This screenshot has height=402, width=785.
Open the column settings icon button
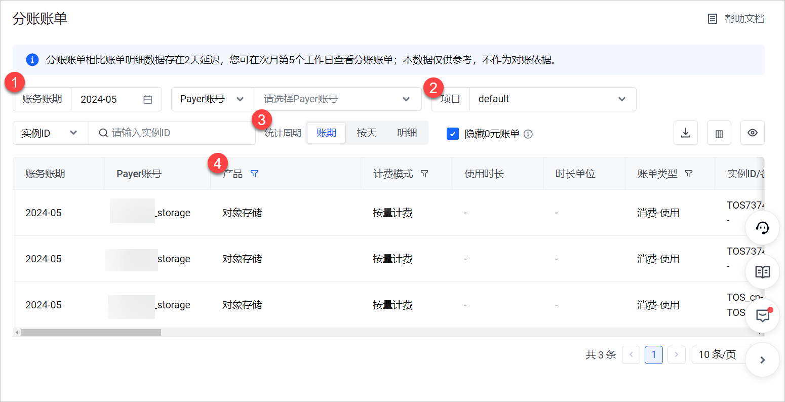(719, 133)
